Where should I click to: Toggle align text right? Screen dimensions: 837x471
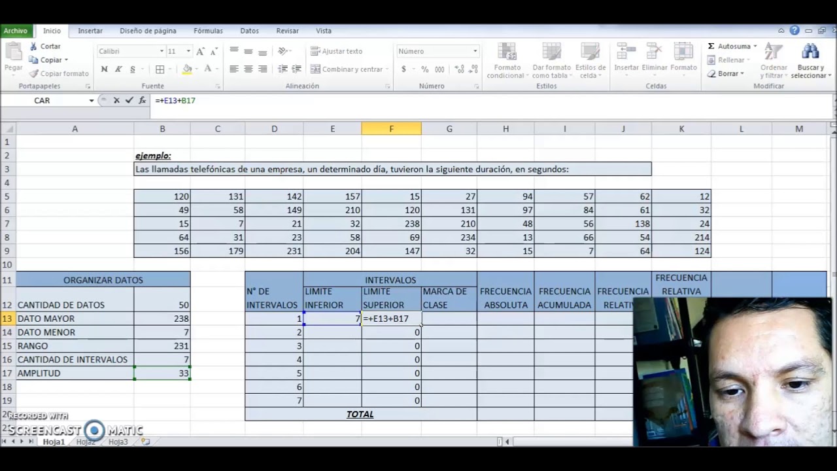(262, 69)
